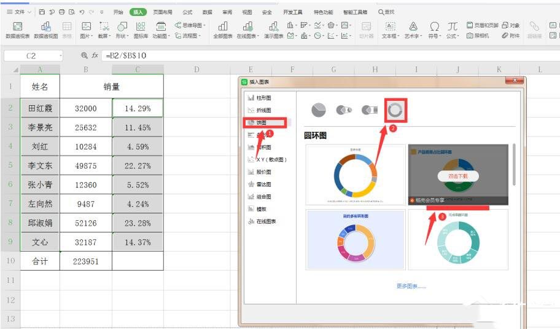Click the Save icon in quick access toolbar
This screenshot has width=560, height=329.
[x=42, y=12]
